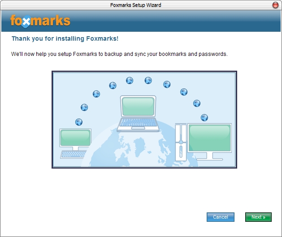Click the text about backup and sync of bookmarks
282x237 pixels.
[x=119, y=54]
